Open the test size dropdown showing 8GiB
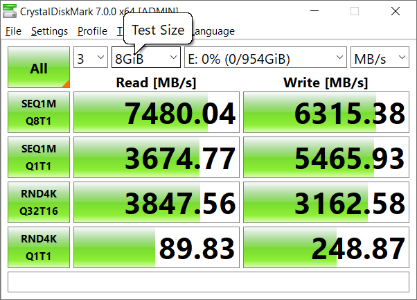Viewport: 417px width, 300px height. [x=146, y=58]
